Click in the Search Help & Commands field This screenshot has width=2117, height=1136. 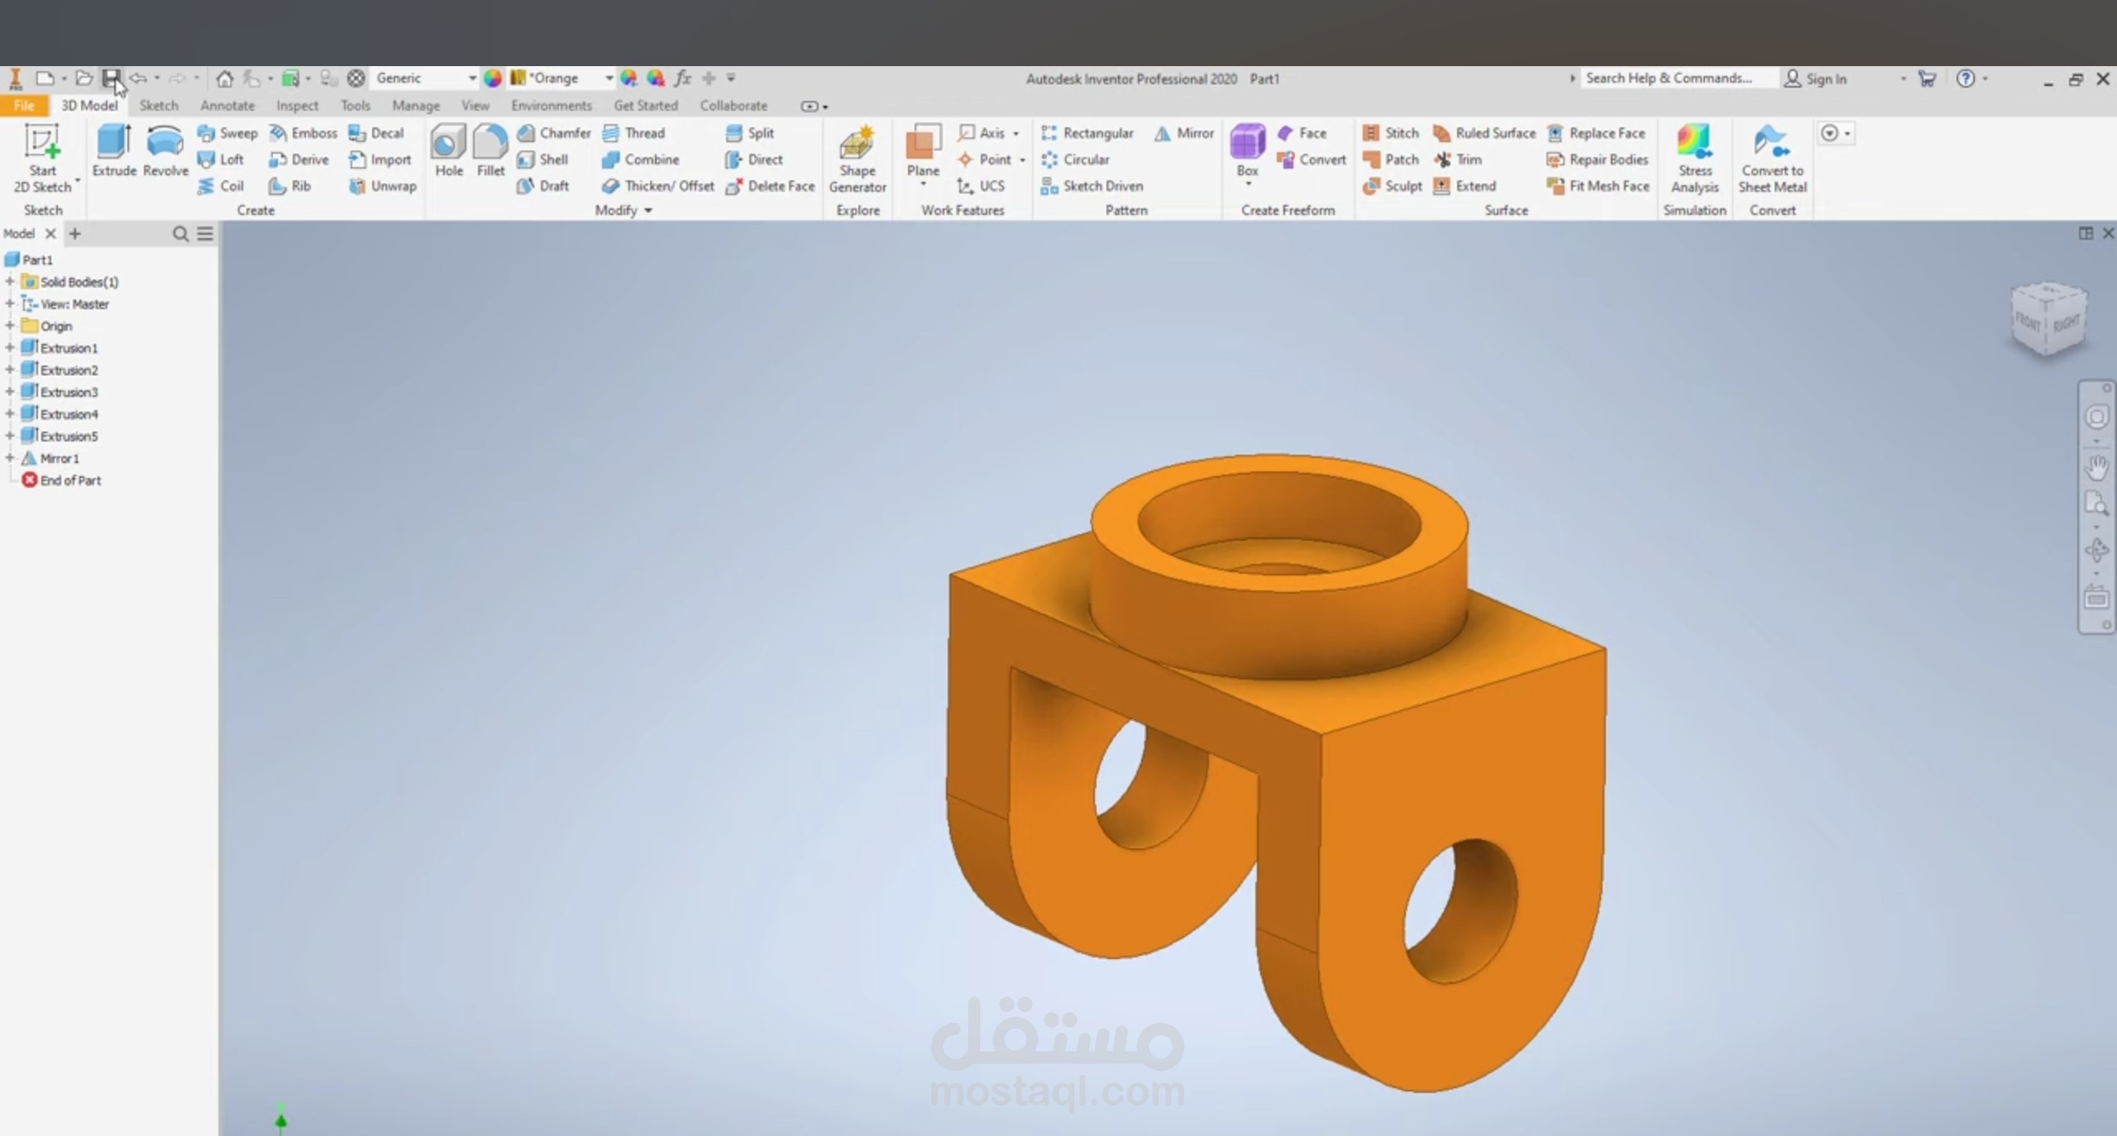(1679, 79)
